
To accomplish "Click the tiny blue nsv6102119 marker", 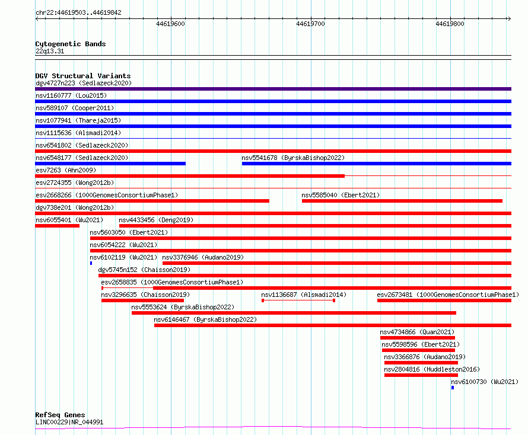I will [x=91, y=263].
